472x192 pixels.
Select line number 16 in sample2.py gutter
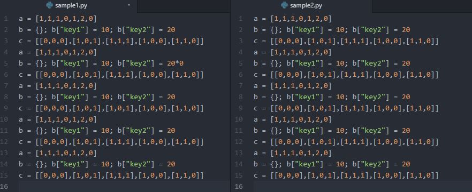[239, 186]
